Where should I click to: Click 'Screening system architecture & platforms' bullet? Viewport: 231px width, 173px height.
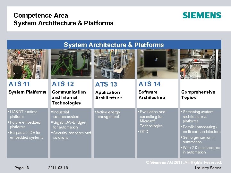coord(197,116)
